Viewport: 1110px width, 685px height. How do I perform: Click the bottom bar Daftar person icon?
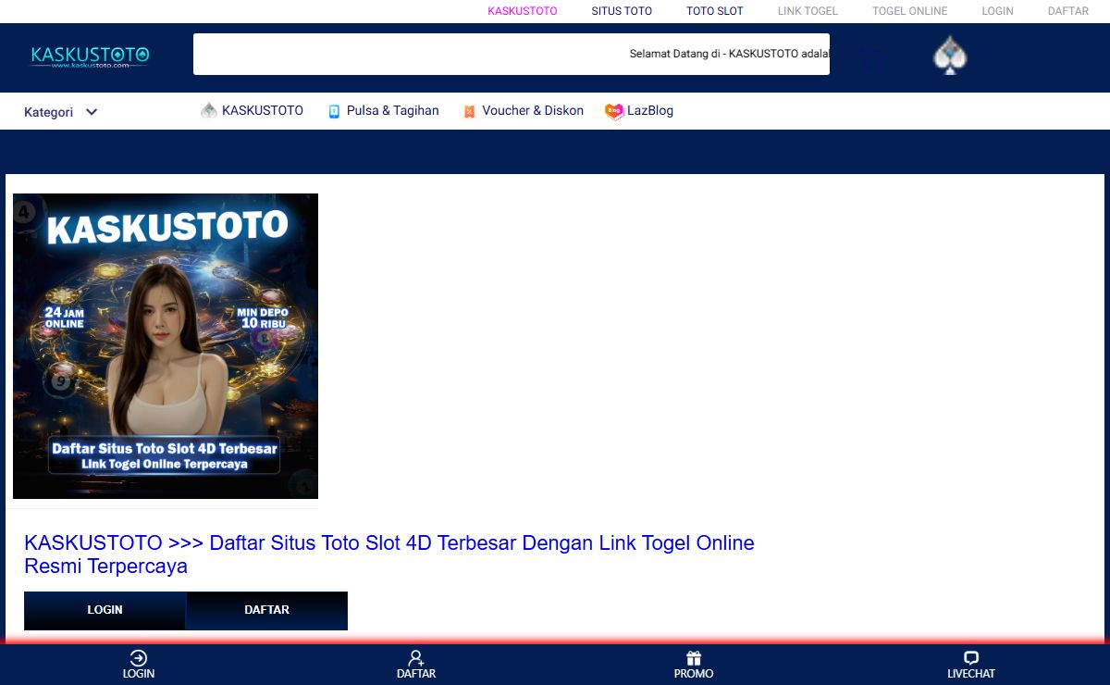tap(416, 658)
